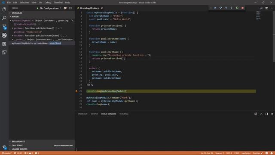Open the Terminal menu

pyautogui.click(x=58, y=3)
